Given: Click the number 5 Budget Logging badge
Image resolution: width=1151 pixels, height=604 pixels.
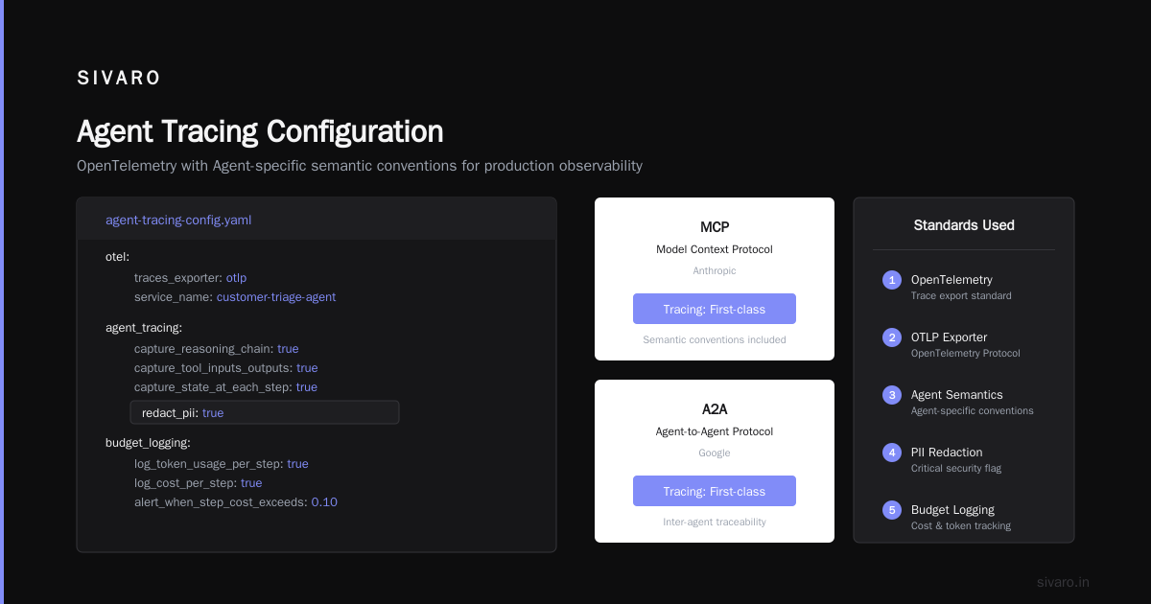Looking at the screenshot, I should (x=892, y=510).
